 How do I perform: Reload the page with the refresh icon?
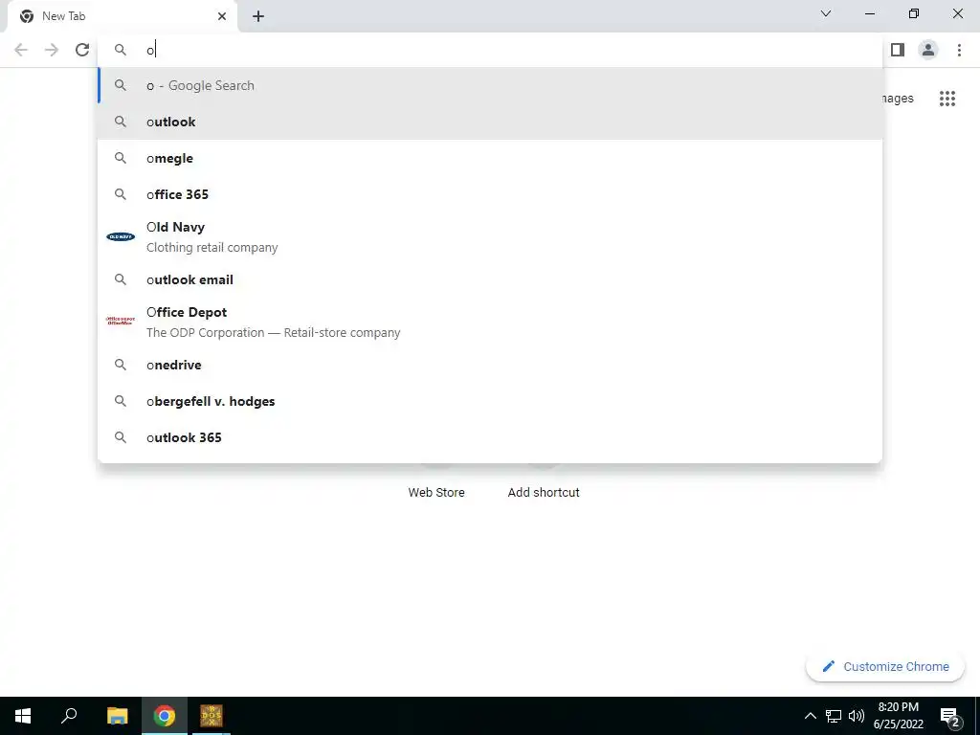(x=82, y=50)
